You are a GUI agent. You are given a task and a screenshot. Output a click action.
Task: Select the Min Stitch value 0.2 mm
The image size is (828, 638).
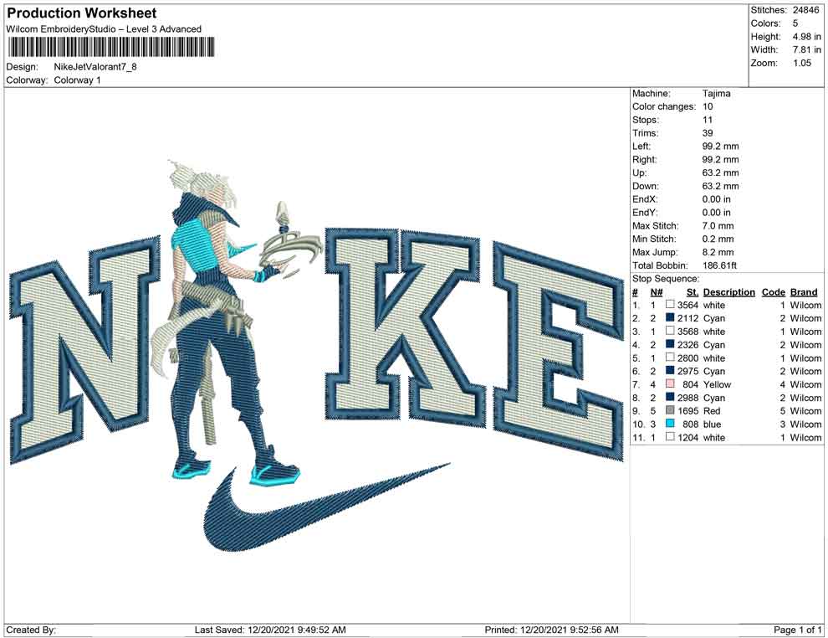tap(718, 239)
